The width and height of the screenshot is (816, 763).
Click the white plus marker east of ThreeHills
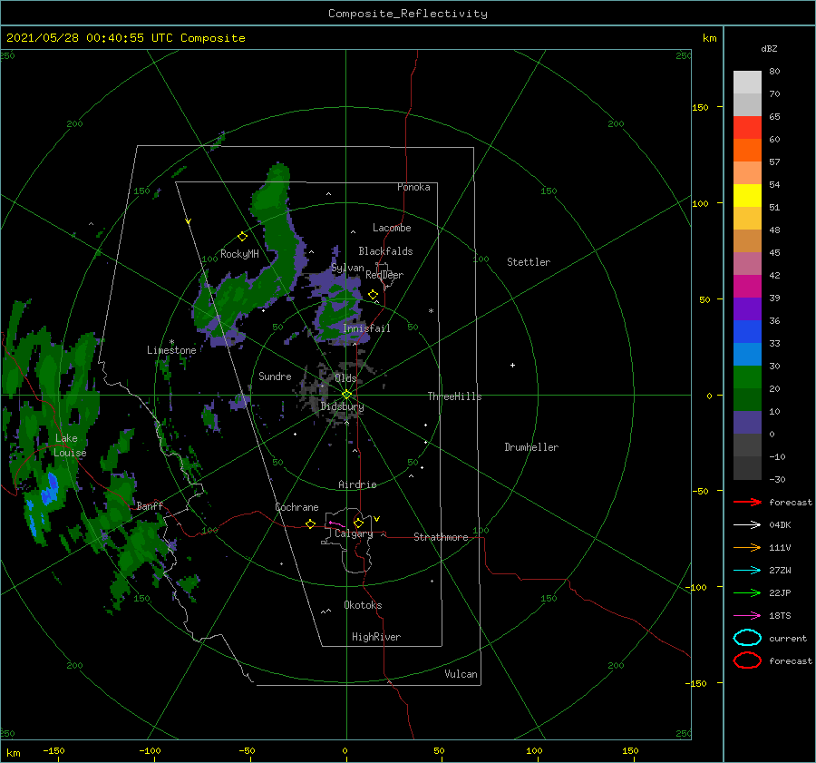point(512,365)
